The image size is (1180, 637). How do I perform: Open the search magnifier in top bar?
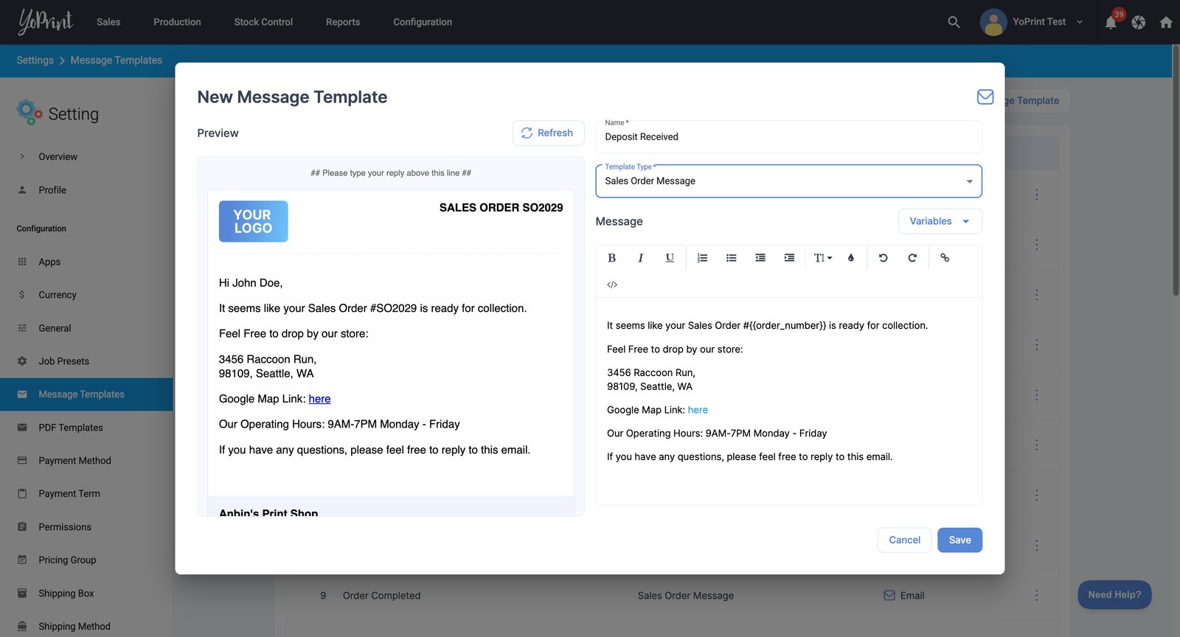click(954, 22)
